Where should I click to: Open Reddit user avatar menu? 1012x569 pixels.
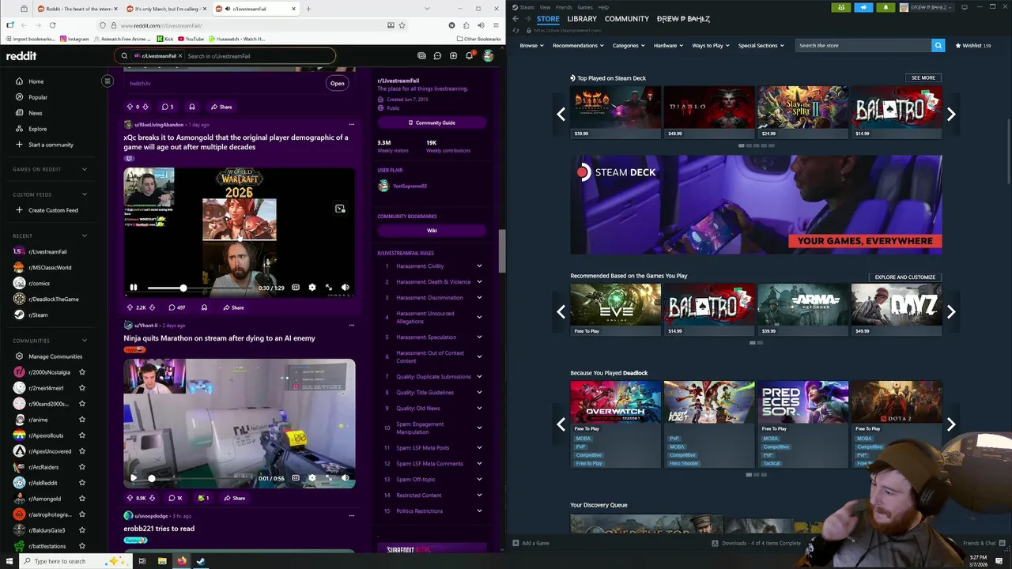click(488, 55)
